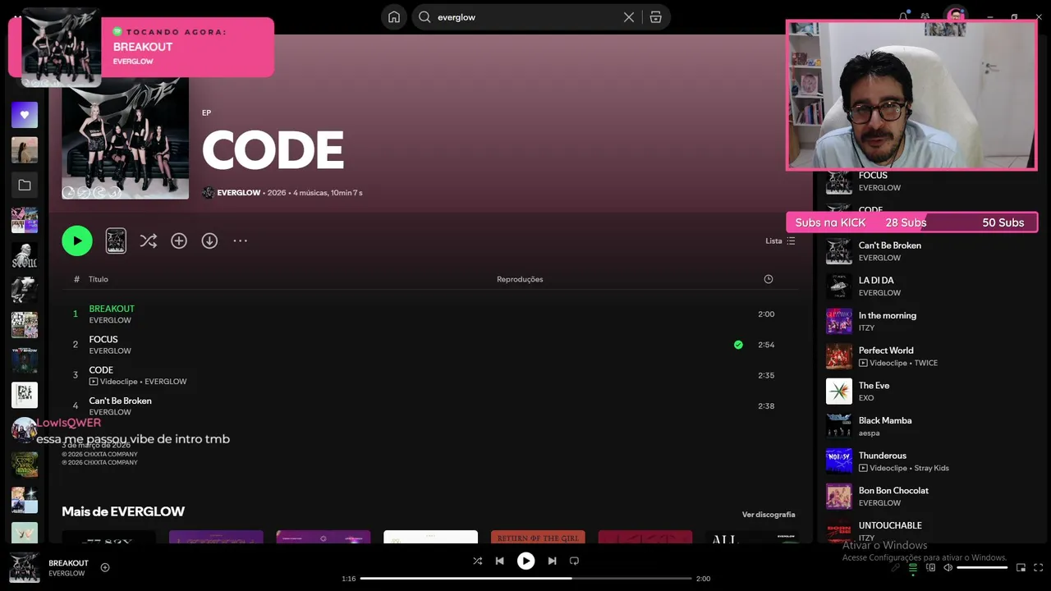Go to the Spotify Home button

pyautogui.click(x=394, y=17)
